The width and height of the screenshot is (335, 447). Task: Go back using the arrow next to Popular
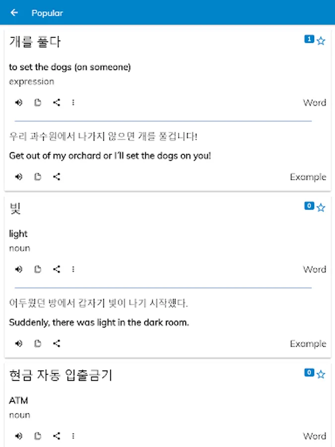pyautogui.click(x=14, y=12)
